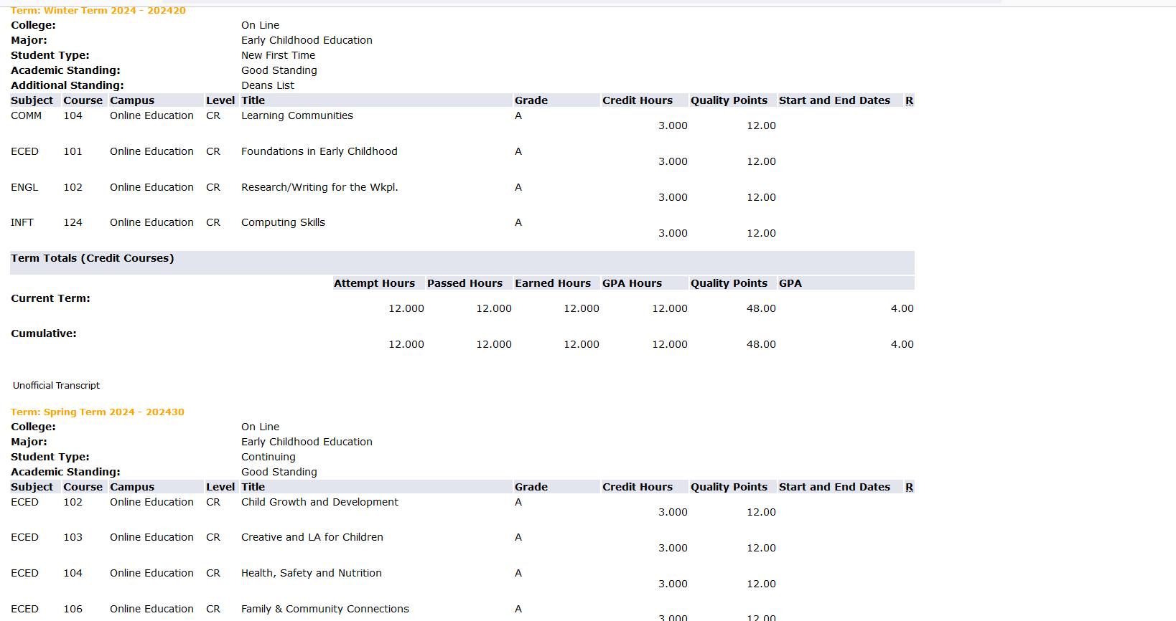The image size is (1176, 621).
Task: Click the R column abbreviation in Spring term table
Action: coord(909,488)
